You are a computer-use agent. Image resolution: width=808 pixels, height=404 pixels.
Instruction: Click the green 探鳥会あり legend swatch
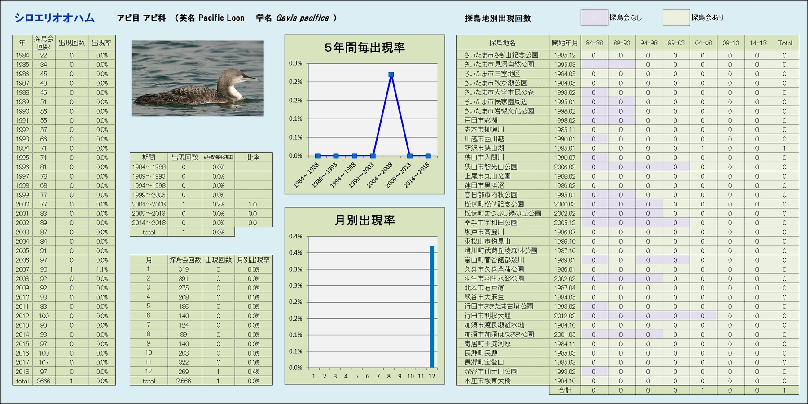click(x=676, y=18)
